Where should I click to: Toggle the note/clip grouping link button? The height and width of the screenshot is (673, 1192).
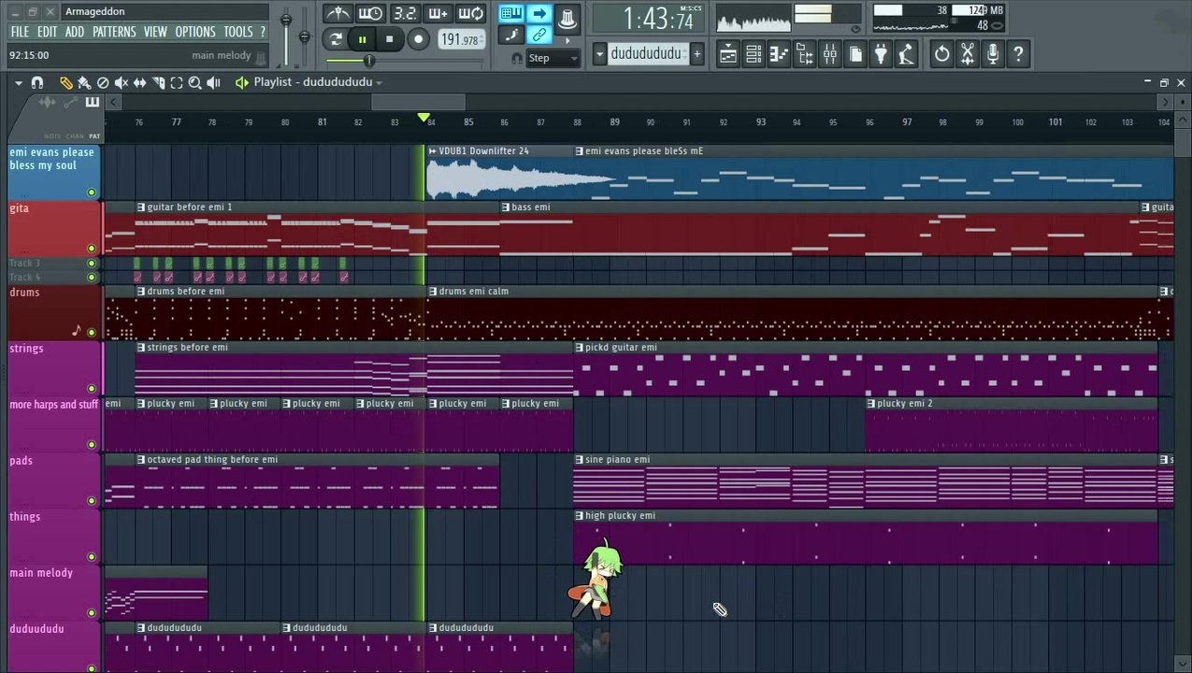(539, 36)
